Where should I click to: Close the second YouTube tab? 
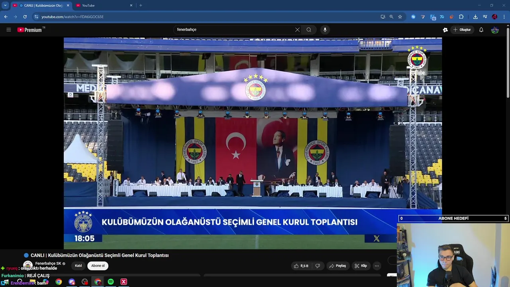131,6
